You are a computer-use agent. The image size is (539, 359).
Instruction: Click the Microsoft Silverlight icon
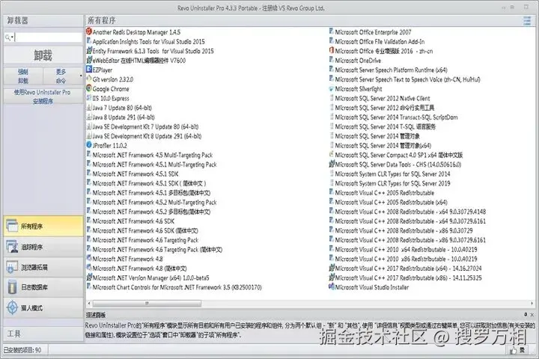click(x=332, y=88)
